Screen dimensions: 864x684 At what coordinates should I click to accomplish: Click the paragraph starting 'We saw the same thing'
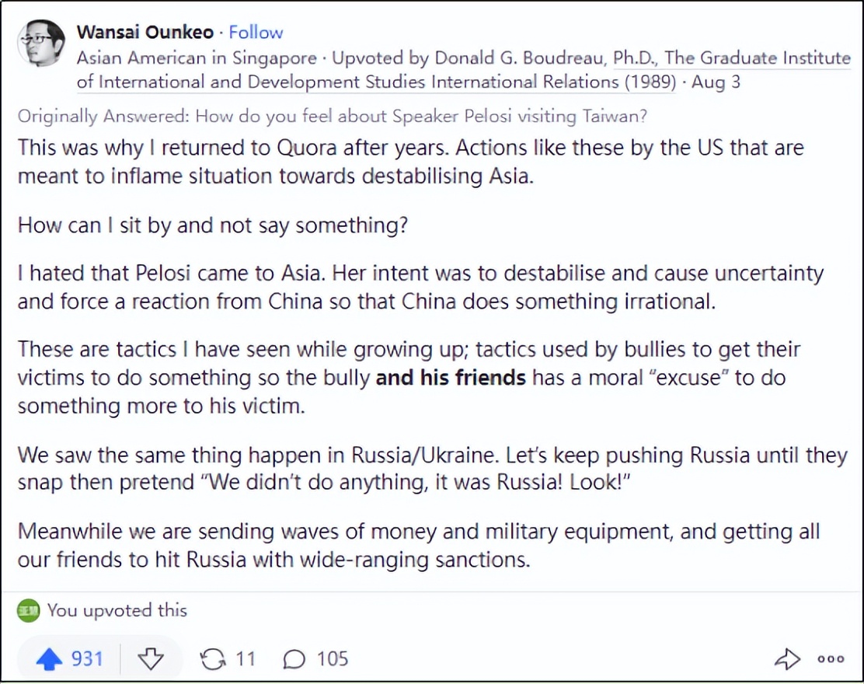click(x=432, y=469)
